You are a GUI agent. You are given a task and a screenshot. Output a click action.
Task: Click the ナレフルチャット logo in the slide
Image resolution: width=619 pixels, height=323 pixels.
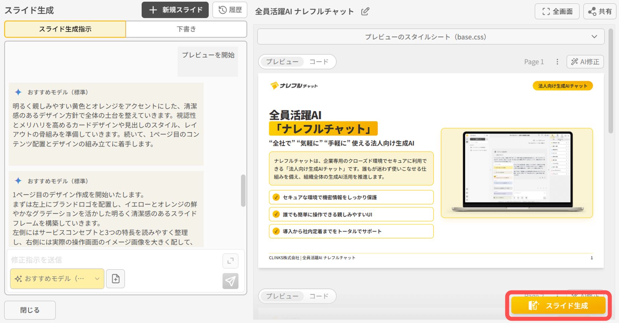click(x=294, y=86)
